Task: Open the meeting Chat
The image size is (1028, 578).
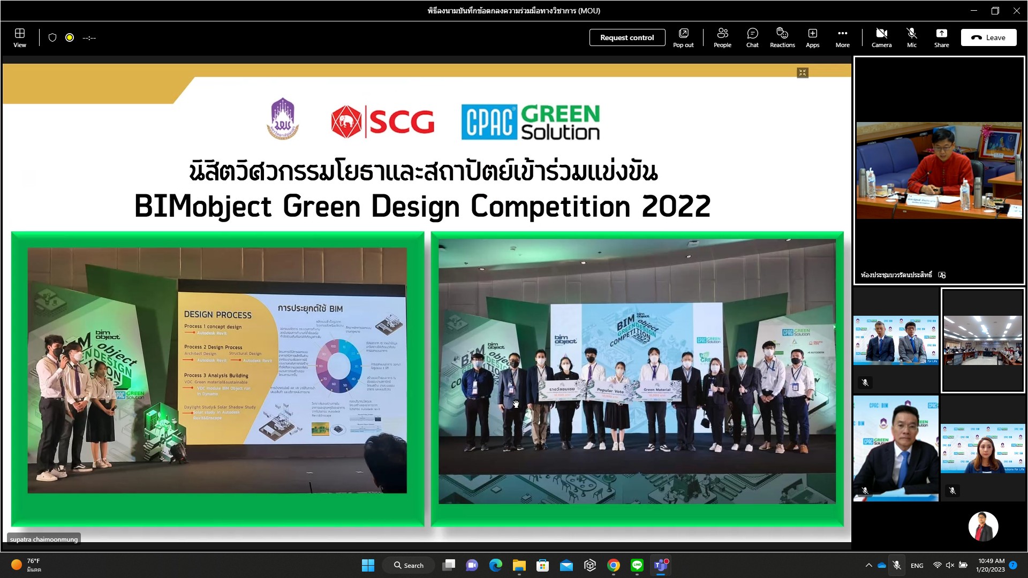Action: point(752,37)
